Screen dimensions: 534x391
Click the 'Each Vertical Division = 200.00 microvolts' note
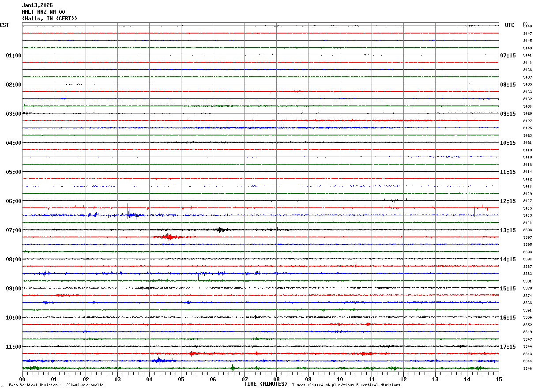(56, 385)
